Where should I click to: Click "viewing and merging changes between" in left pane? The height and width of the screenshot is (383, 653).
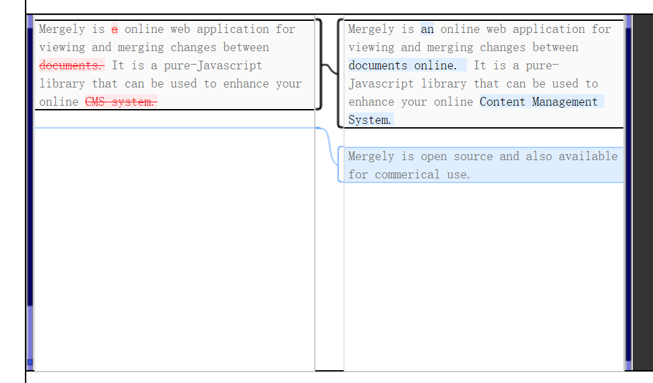[x=154, y=47]
